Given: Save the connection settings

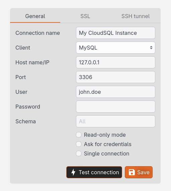Looking at the screenshot, I should click(x=139, y=172).
